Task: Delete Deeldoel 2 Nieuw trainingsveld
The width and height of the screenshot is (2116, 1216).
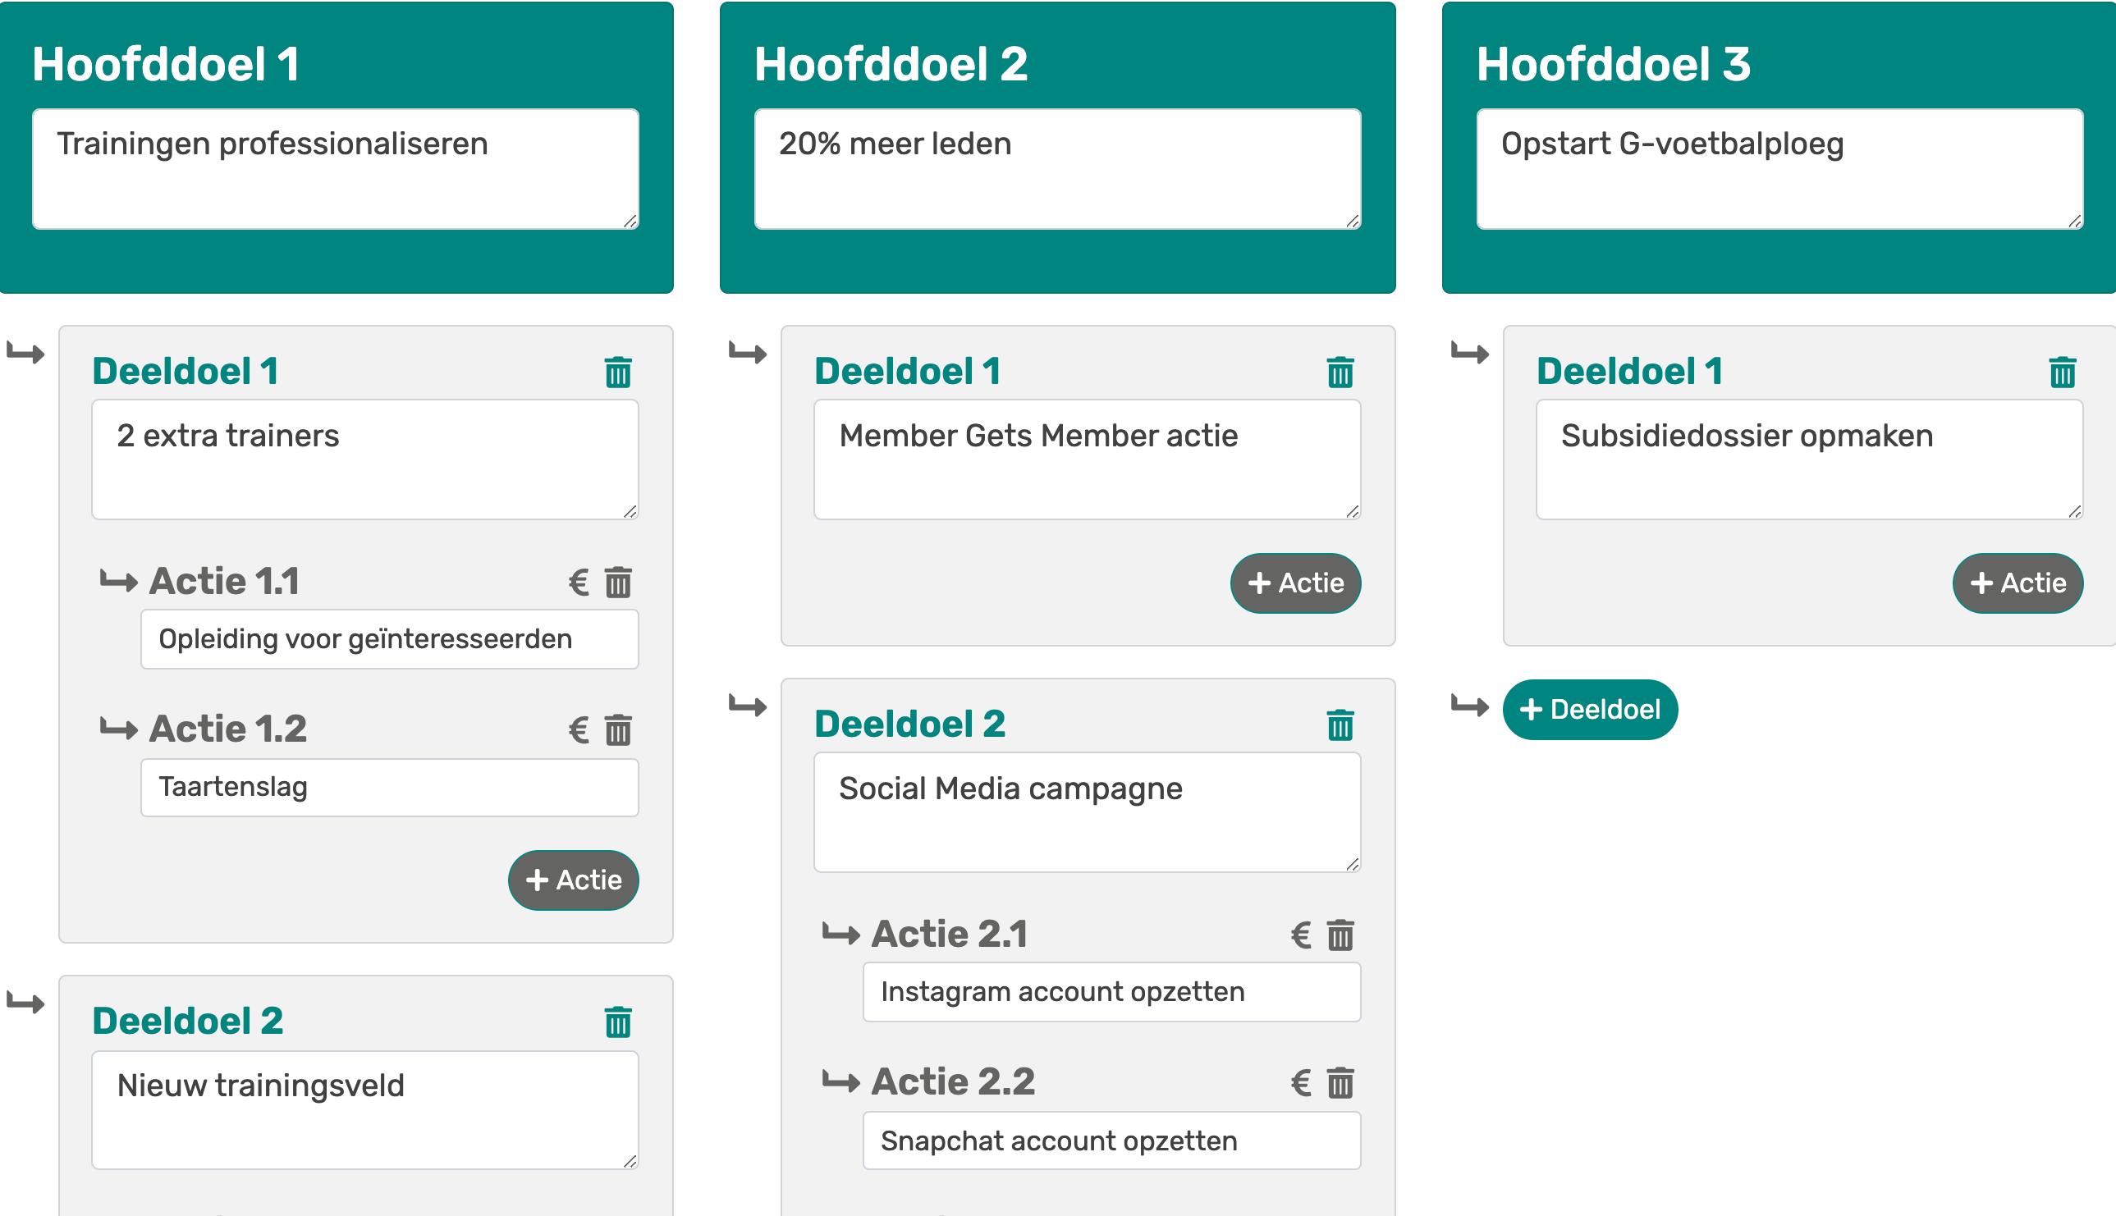Action: coord(617,1022)
